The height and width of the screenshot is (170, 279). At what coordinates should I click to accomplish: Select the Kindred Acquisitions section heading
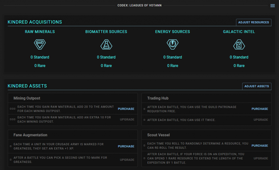35,22
